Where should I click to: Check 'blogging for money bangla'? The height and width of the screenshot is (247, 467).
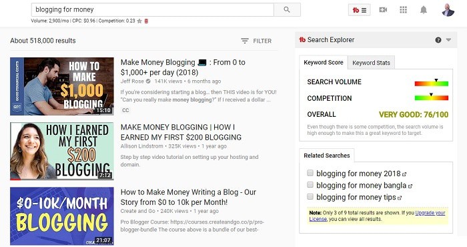pyautogui.click(x=310, y=185)
